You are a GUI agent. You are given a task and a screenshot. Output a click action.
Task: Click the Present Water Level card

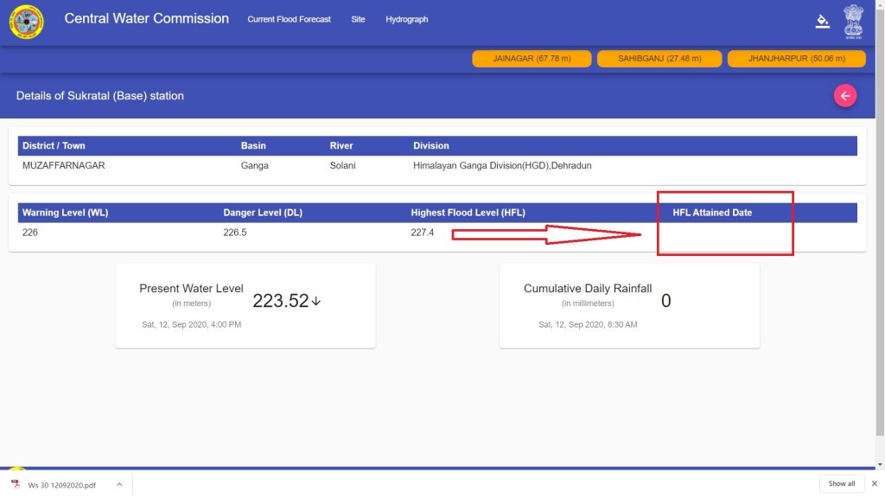tap(245, 305)
